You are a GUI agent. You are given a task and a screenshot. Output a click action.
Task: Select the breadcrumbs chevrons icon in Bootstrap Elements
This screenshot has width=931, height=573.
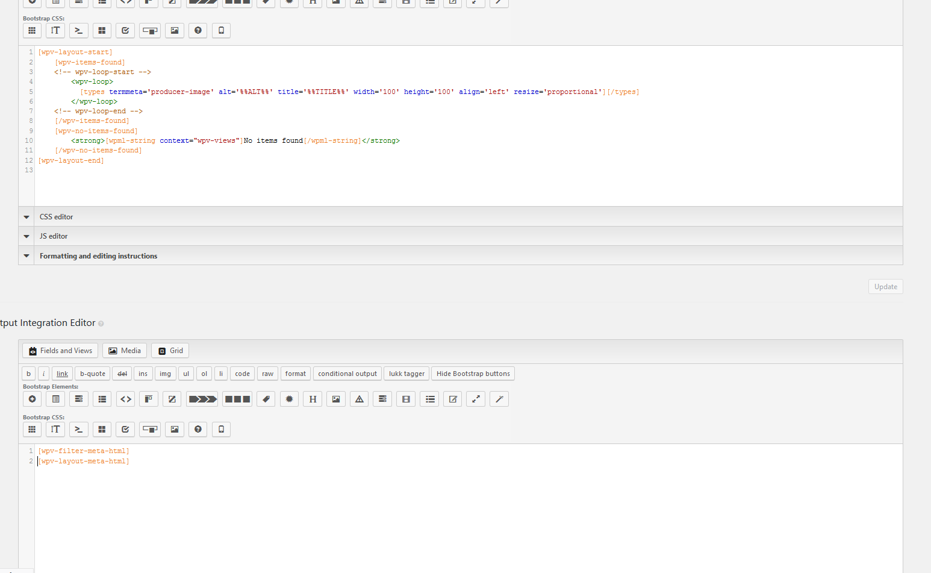[202, 399]
